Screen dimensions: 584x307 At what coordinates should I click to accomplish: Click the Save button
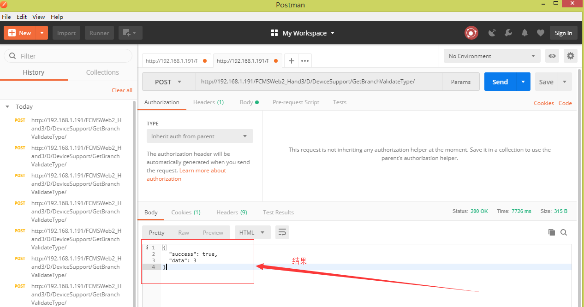pyautogui.click(x=546, y=82)
